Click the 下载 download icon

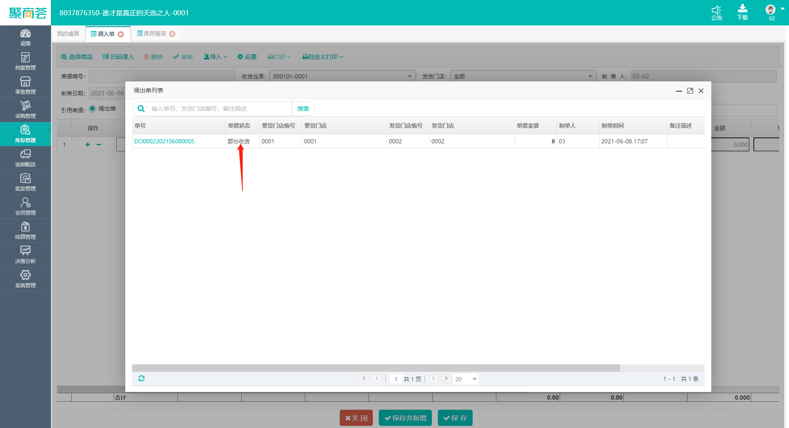pyautogui.click(x=743, y=13)
